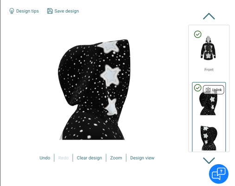Click the green checkmark on the Front view
This screenshot has height=186, width=235.
(x=197, y=34)
